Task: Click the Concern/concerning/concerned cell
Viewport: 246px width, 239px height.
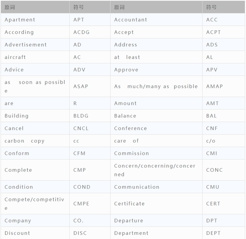Action: point(155,170)
